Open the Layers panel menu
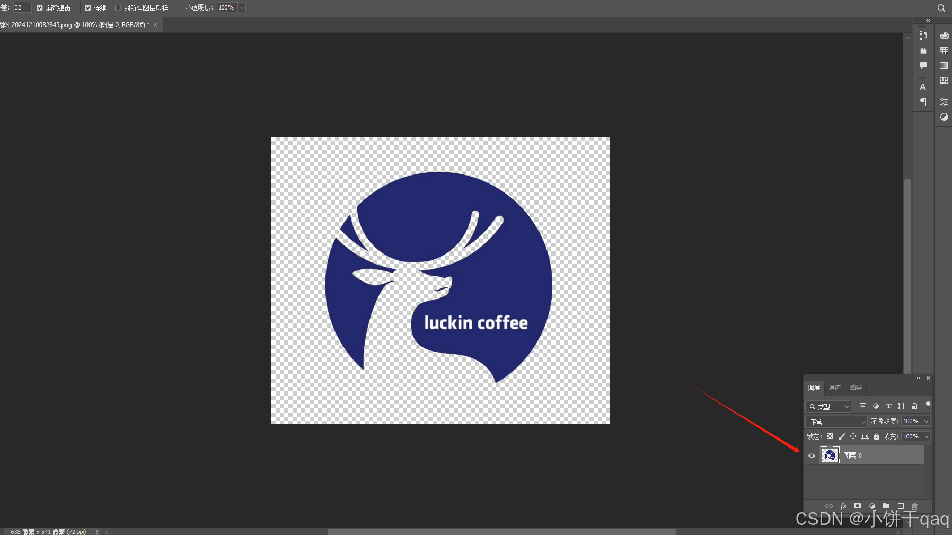 (927, 389)
